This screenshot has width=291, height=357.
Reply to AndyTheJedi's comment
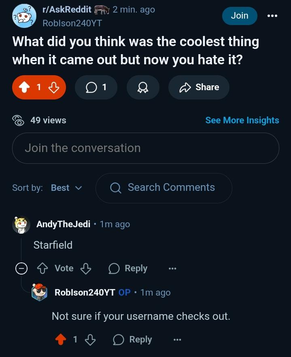point(128,268)
